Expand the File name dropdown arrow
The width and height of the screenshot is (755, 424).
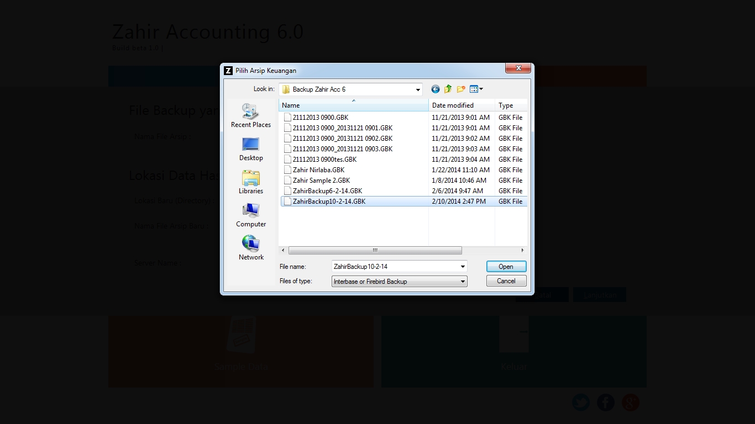[x=463, y=267]
